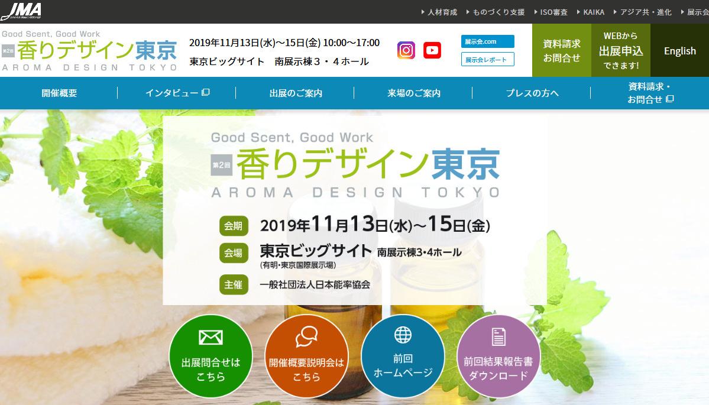Open インタビュー in the navigation bar
Viewport: 709px width, 405px height.
tap(177, 93)
